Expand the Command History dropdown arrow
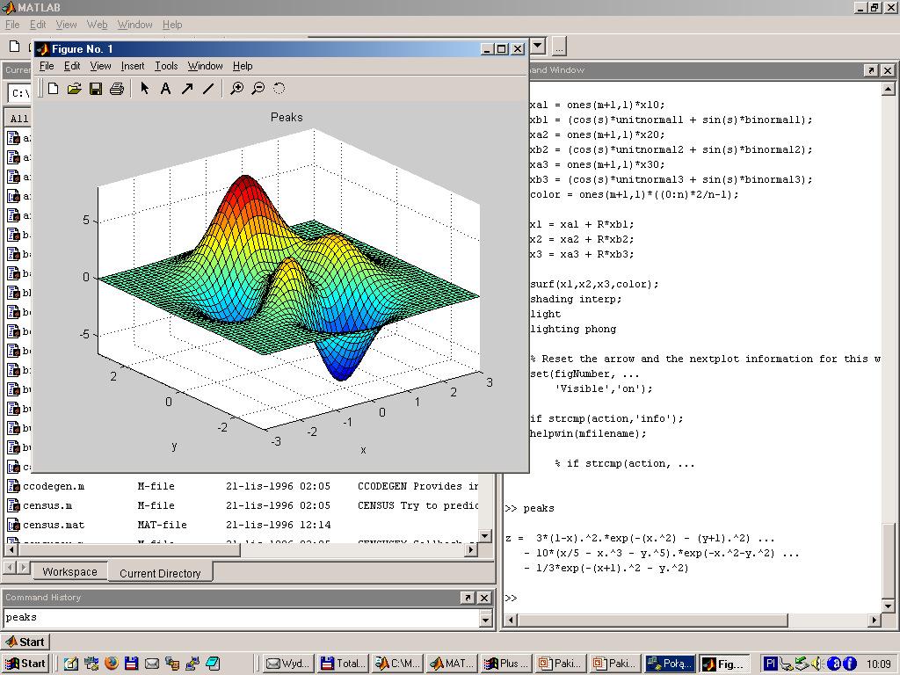This screenshot has height=675, width=900. click(486, 620)
